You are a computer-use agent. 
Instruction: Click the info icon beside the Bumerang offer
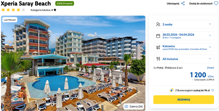click(213, 90)
